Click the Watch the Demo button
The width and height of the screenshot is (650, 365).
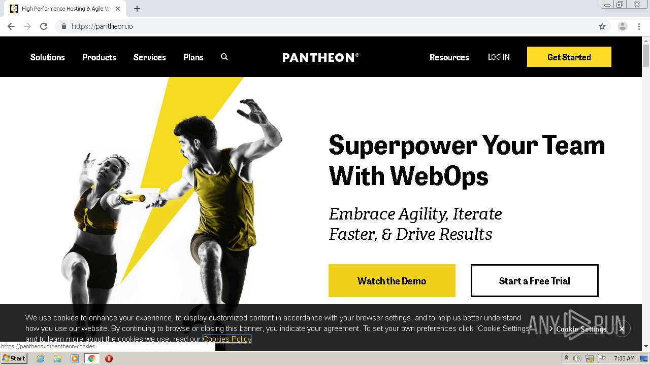[392, 280]
